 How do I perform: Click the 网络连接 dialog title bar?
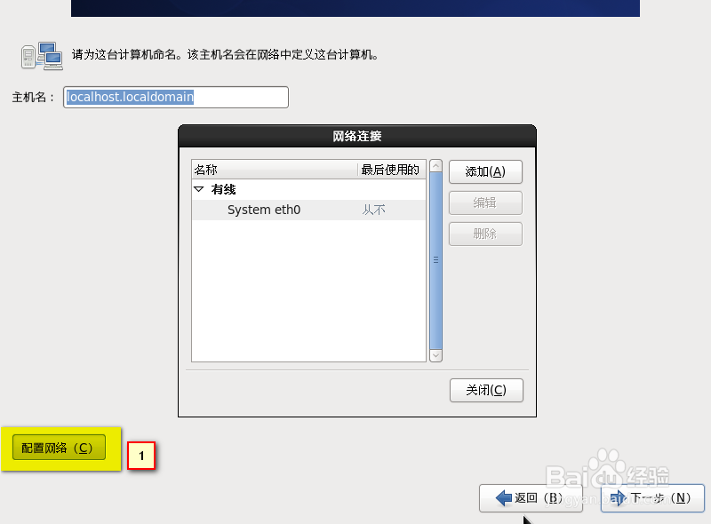(x=356, y=136)
